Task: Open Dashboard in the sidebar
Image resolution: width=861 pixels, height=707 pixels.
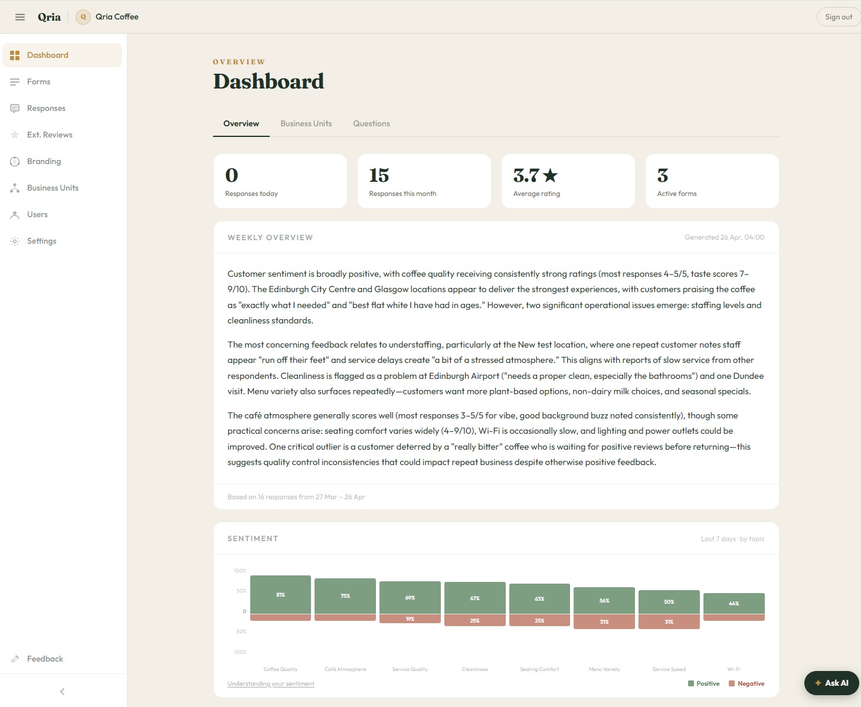Action: point(63,55)
